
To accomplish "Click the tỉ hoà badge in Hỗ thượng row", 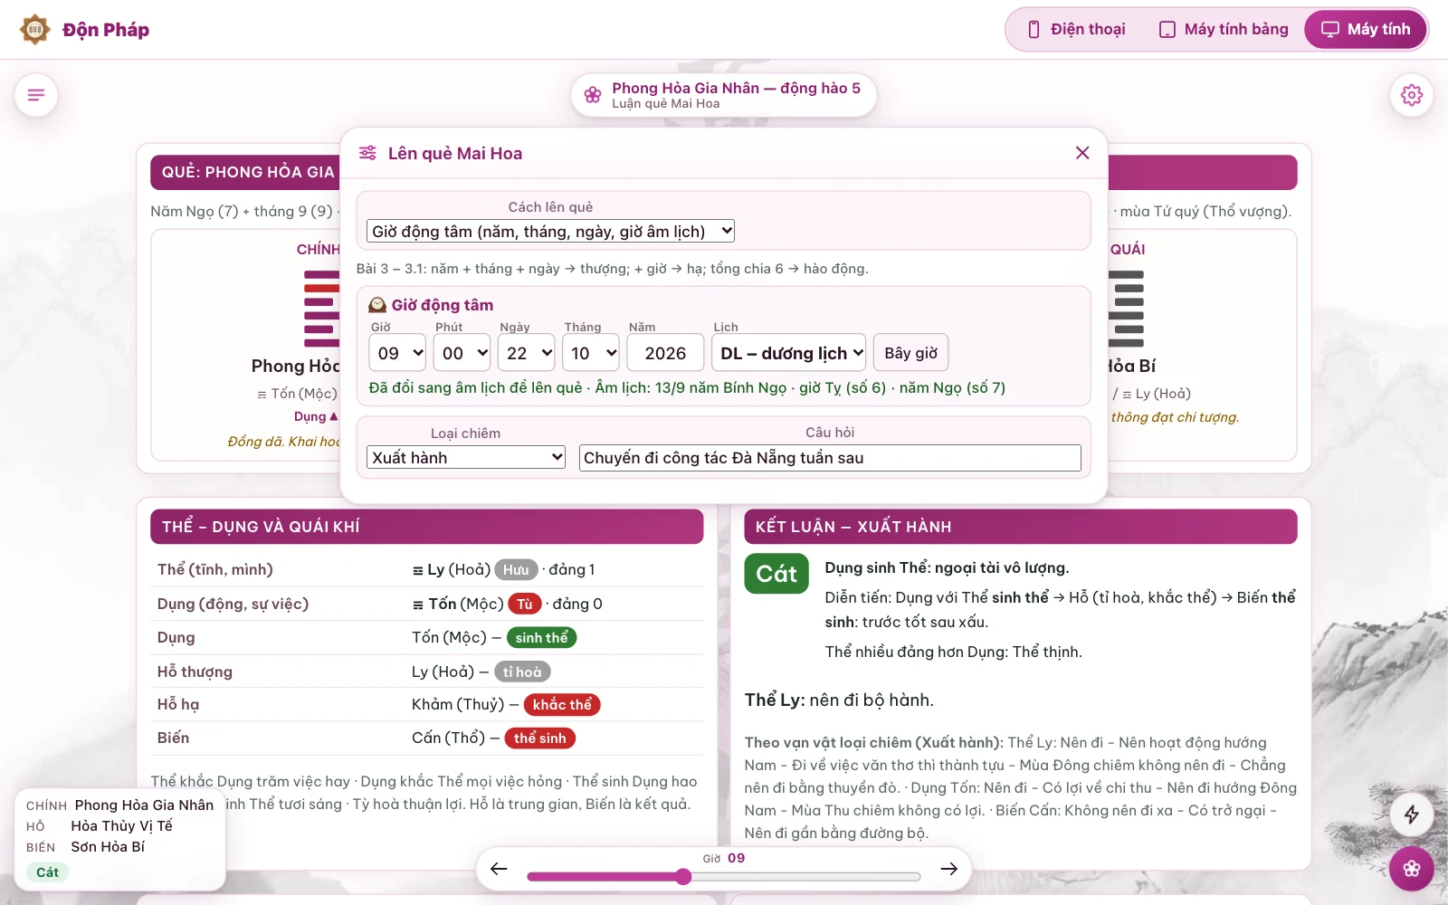I will 522,672.
